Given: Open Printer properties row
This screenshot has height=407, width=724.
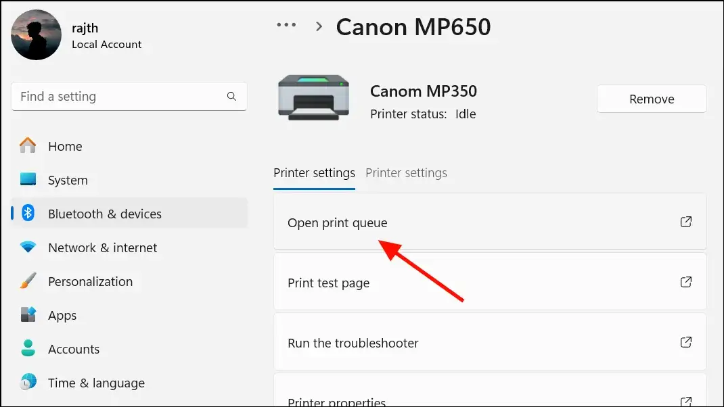Looking at the screenshot, I should (490, 391).
